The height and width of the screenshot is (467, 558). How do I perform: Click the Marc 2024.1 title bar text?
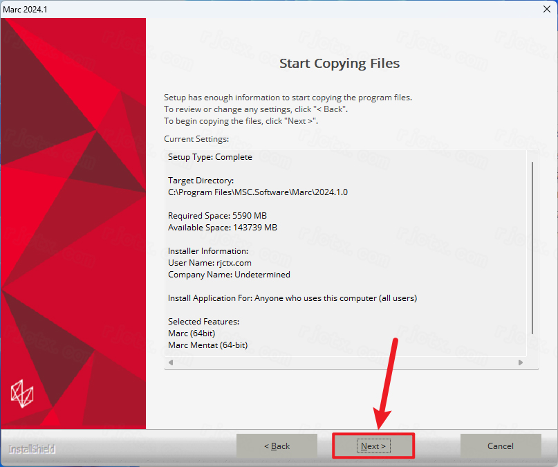(x=26, y=10)
